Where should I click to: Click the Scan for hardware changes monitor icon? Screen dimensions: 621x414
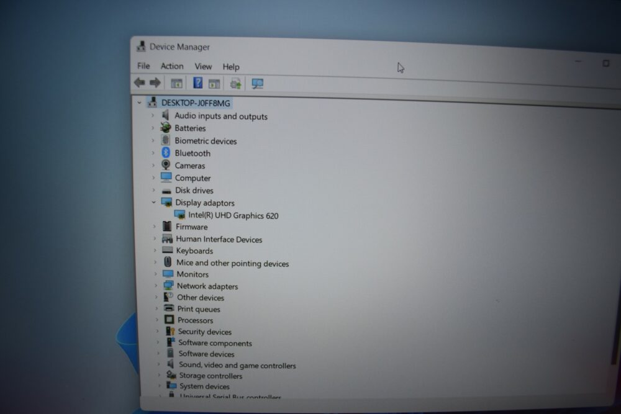[x=258, y=84]
